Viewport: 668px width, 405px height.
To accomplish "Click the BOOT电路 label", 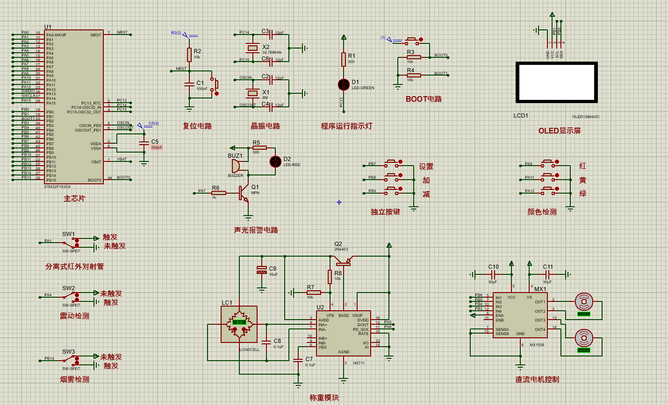I will 424,99.
